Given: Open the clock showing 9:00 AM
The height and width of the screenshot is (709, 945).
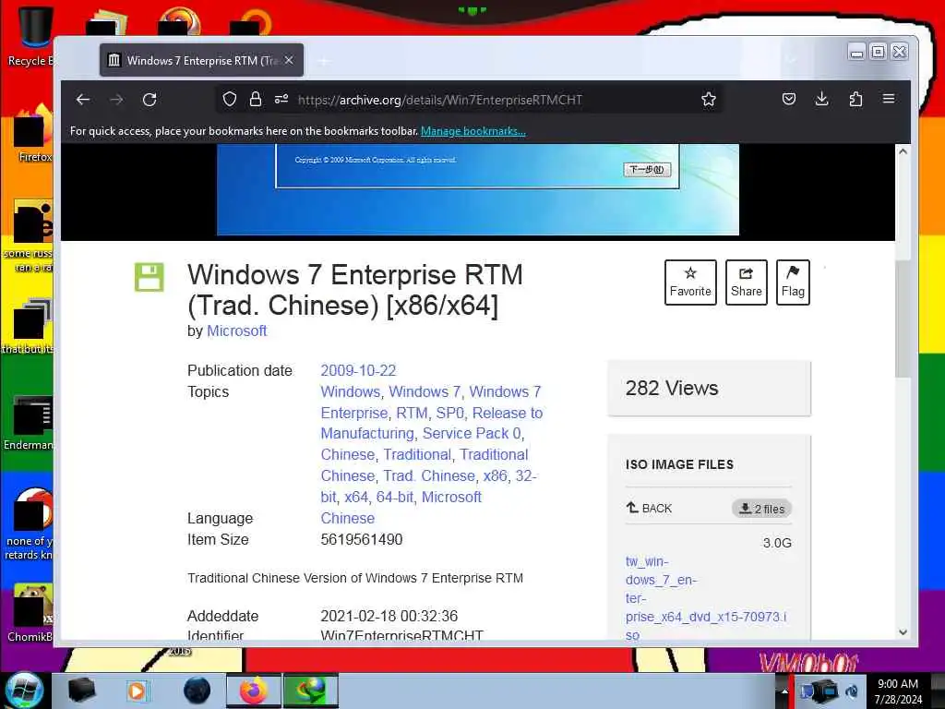Looking at the screenshot, I should (898, 691).
